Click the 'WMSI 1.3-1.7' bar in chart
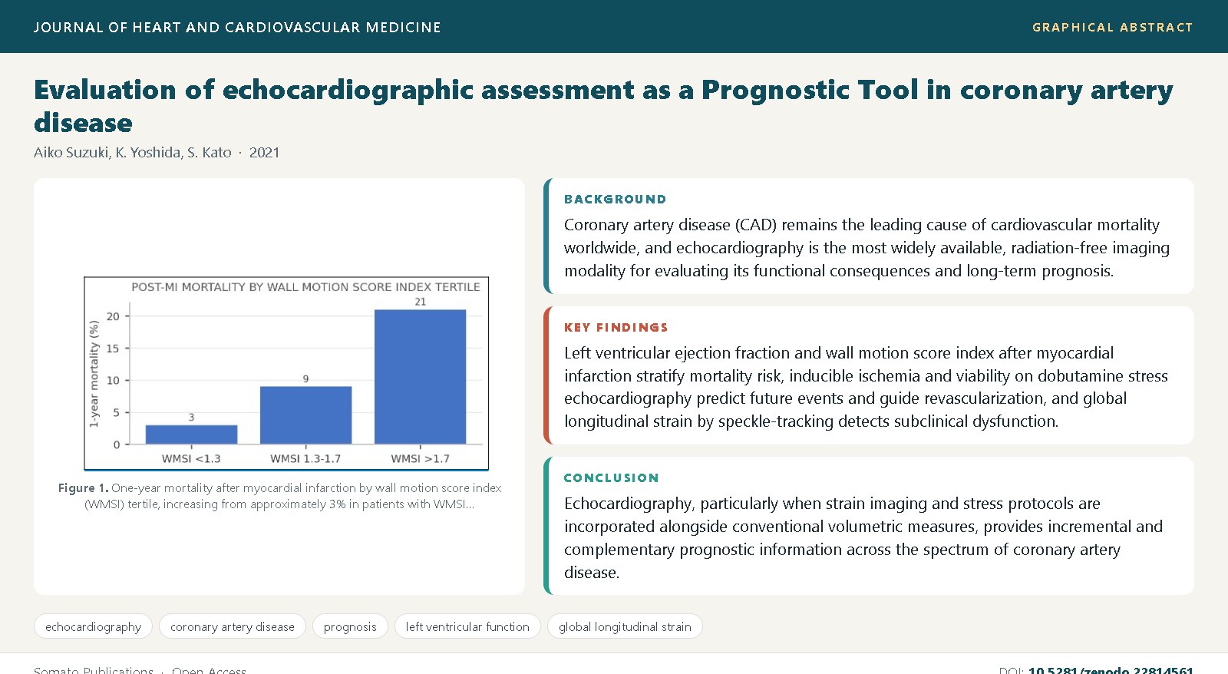This screenshot has height=674, width=1228. point(305,415)
